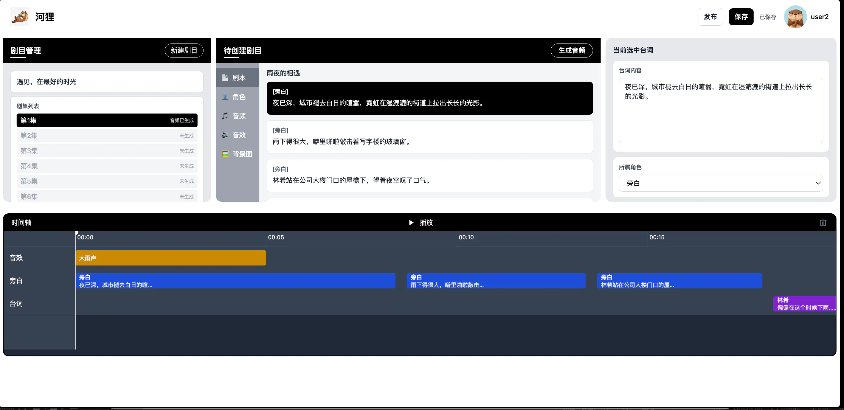This screenshot has height=410, width=844.
Task: Open the 剧本 tab
Action: coord(238,77)
